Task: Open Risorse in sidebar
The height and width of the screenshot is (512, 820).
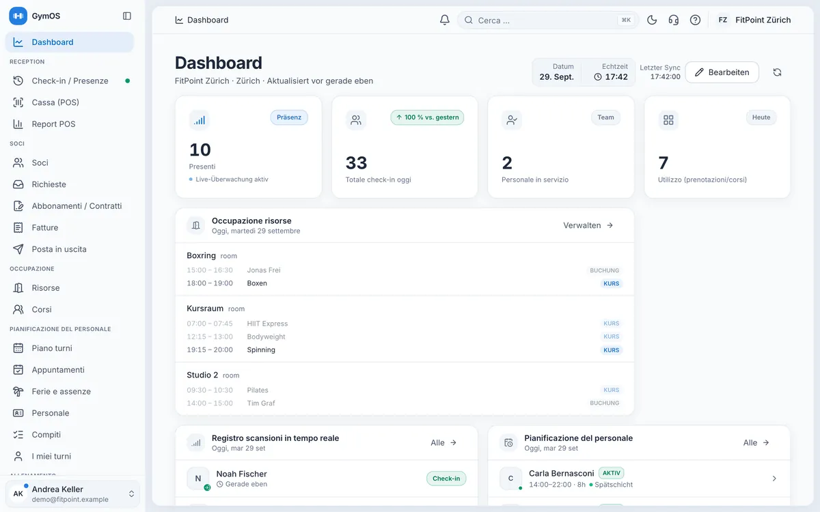Action: coord(70,288)
